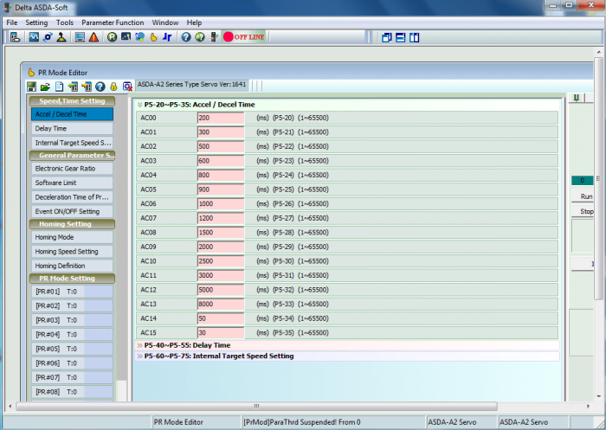
Task: Click the tile windows horizontally icon
Action: pos(400,37)
